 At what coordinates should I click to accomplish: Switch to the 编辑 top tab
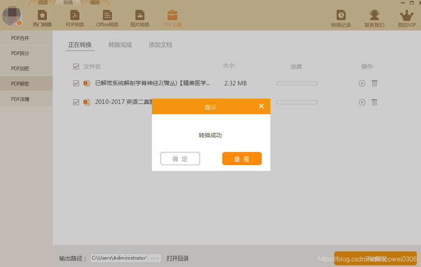(95, 3)
